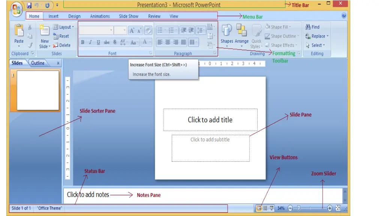Click the Find binoculars icon
Viewport: 384px width, 216px height.
point(308,27)
